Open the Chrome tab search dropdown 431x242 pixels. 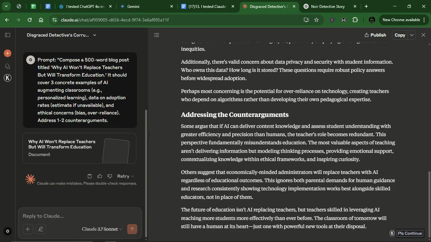tap(6, 6)
